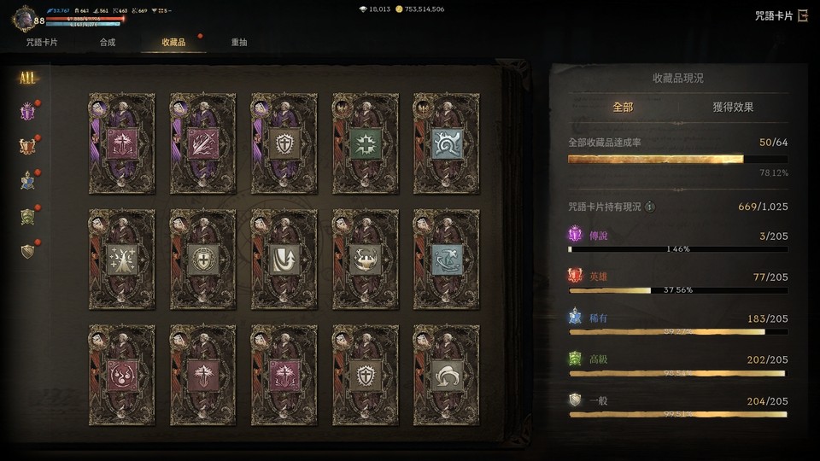This screenshot has height=461, width=820.
Task: Click the exit icon next to 咒語卡片 title
Action: point(803,15)
